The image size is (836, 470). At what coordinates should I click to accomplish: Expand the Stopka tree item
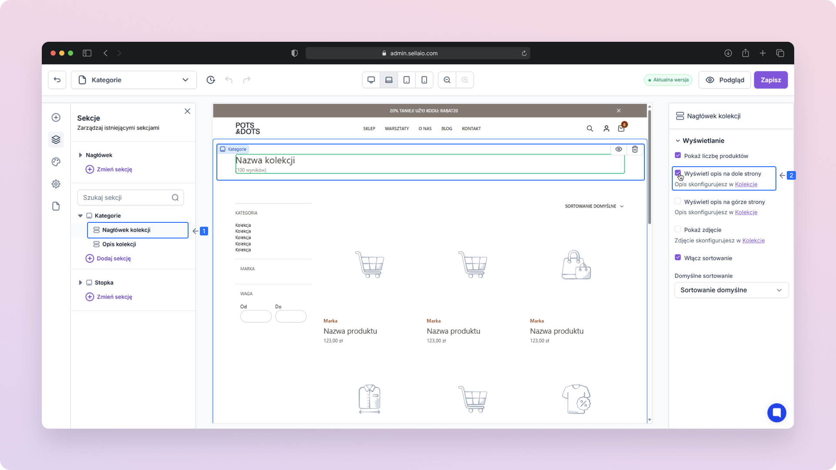click(80, 282)
